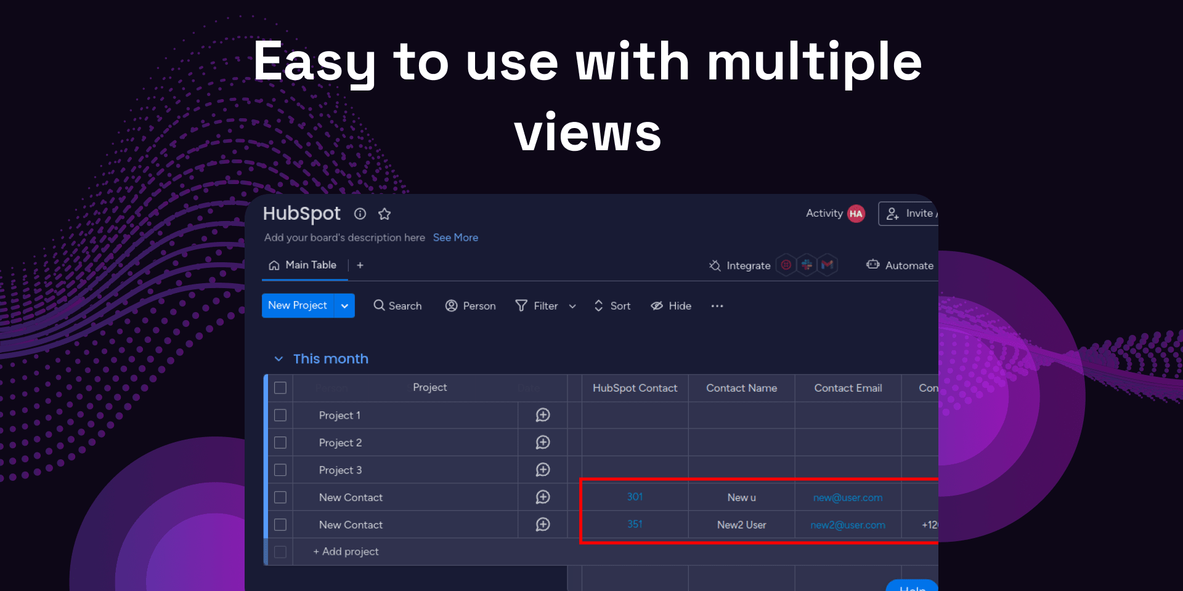Check the Project 2 row checkbox
This screenshot has height=591, width=1183.
280,443
